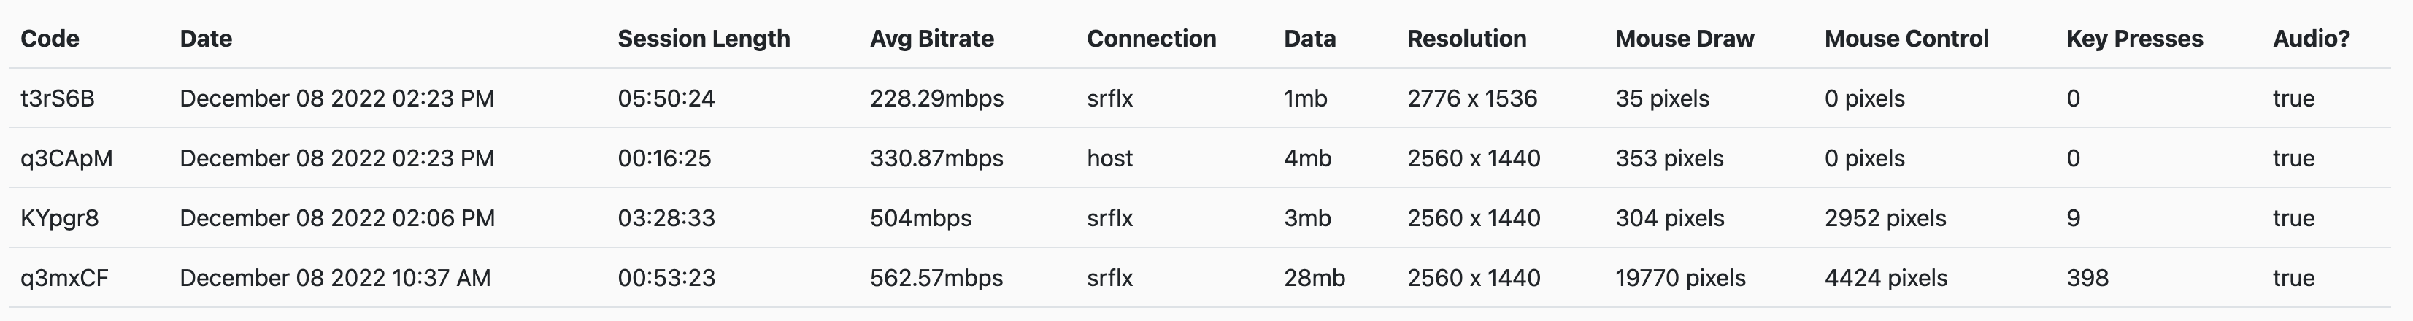The image size is (2413, 321).
Task: Click the 398 key presses cell
Action: (x=2088, y=278)
